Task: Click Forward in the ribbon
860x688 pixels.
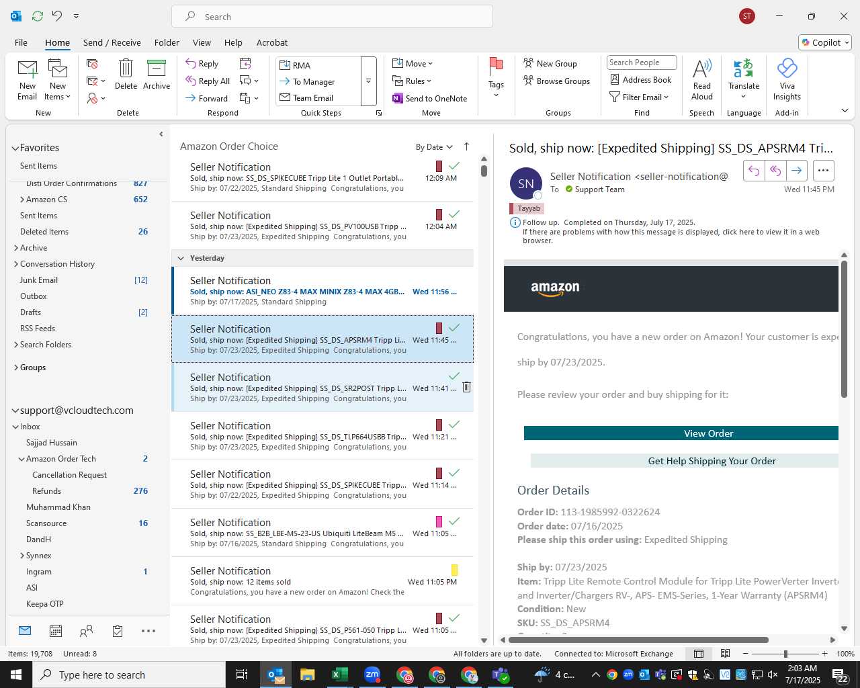Action: pos(207,98)
